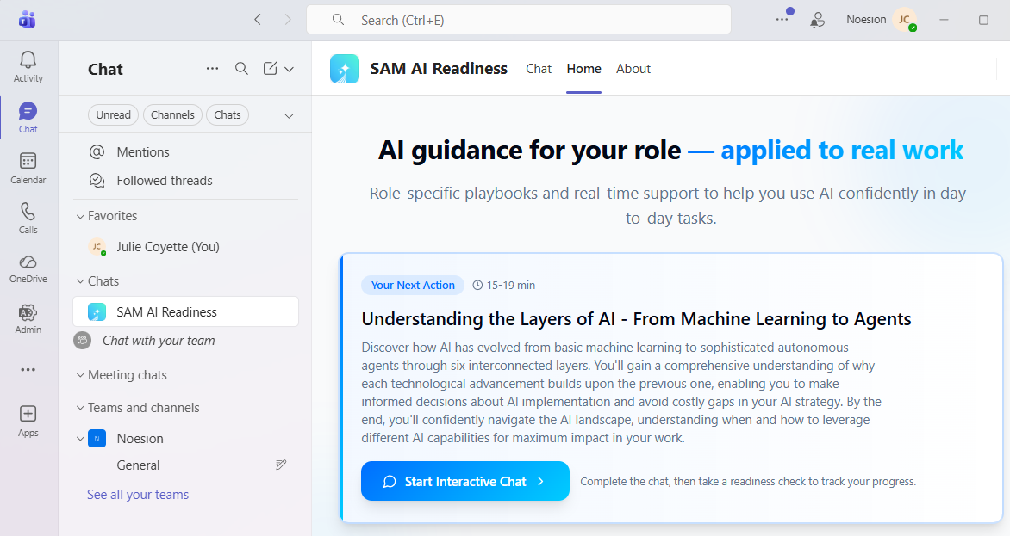
Task: Expand the filter chips dropdown chevron
Action: [x=290, y=115]
